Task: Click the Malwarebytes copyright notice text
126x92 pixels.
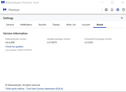Action: coord(23,85)
